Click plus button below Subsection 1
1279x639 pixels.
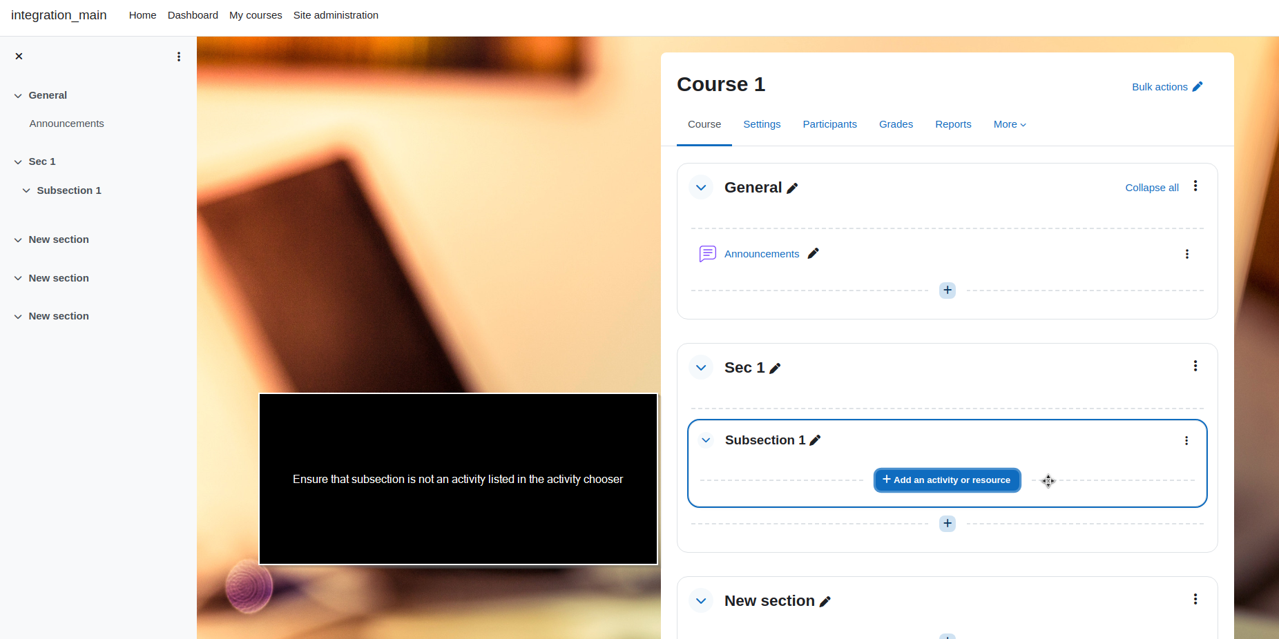coord(948,524)
